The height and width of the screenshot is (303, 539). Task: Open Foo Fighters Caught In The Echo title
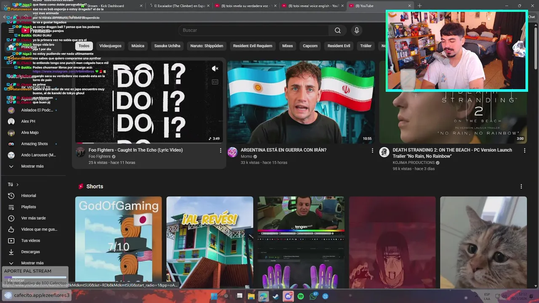[x=136, y=150]
